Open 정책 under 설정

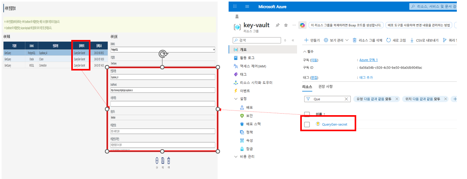pos(246,132)
